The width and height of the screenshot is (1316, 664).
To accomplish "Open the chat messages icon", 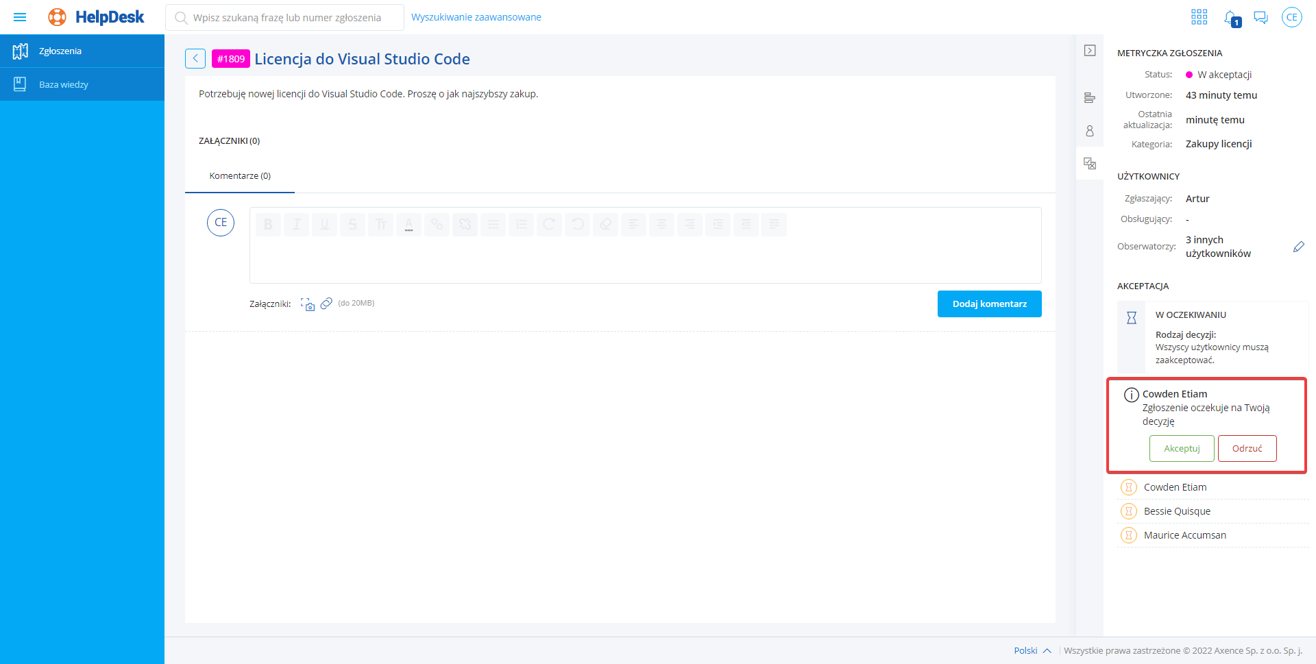I will click(1260, 17).
